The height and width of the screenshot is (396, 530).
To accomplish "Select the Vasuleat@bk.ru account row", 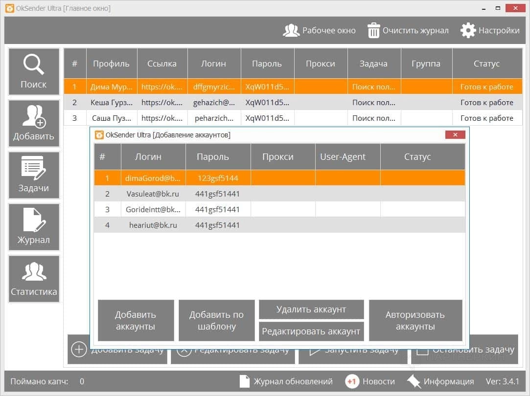I will pyautogui.click(x=153, y=194).
